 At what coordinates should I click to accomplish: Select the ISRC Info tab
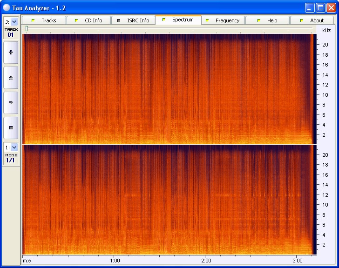tap(133, 20)
